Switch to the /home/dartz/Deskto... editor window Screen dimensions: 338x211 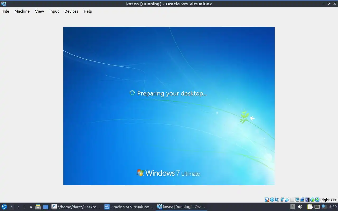(76, 207)
